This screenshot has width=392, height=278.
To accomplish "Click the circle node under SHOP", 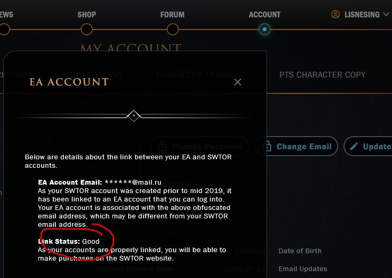I will 87,30.
